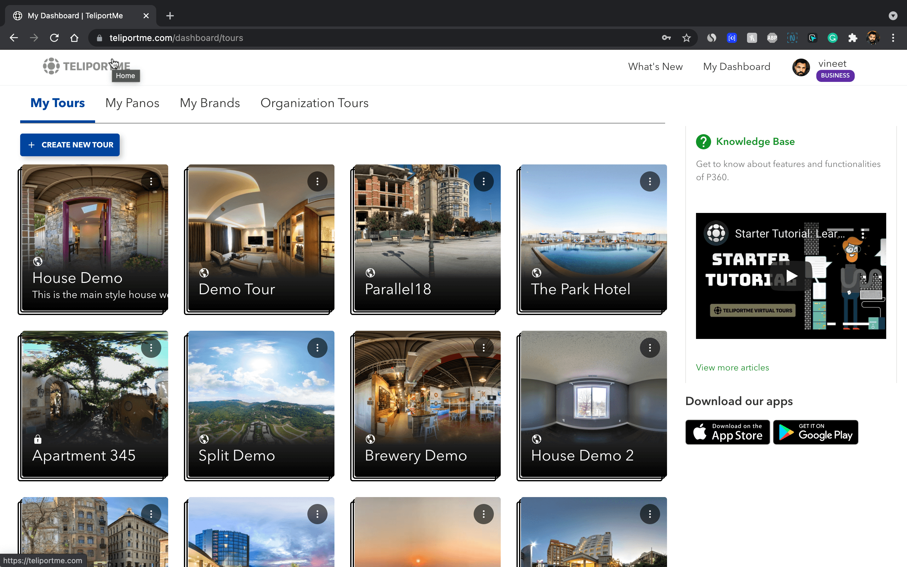Image resolution: width=907 pixels, height=567 pixels.
Task: Click the Create New Tour button
Action: point(70,145)
